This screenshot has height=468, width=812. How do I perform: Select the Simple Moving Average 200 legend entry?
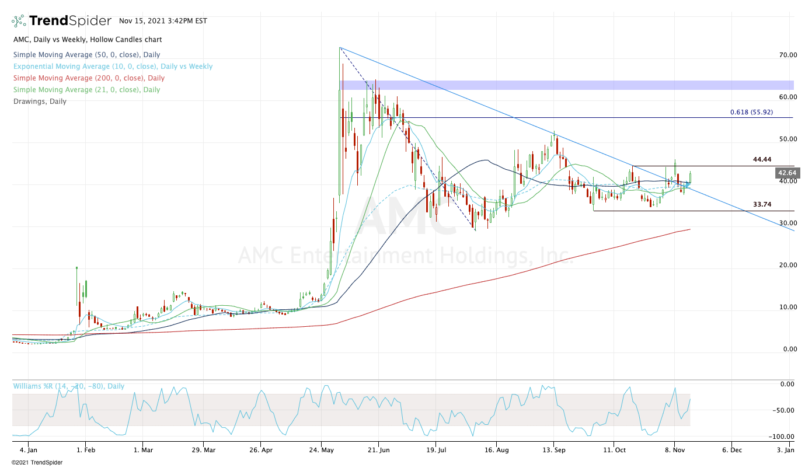[x=89, y=78]
